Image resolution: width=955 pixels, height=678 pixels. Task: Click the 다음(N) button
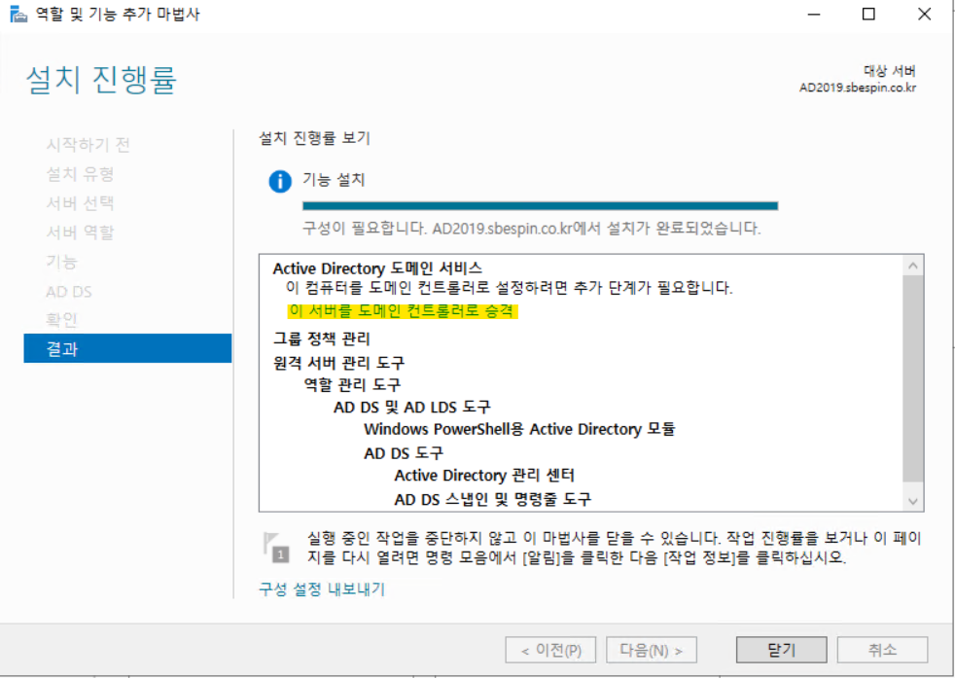[x=651, y=650]
